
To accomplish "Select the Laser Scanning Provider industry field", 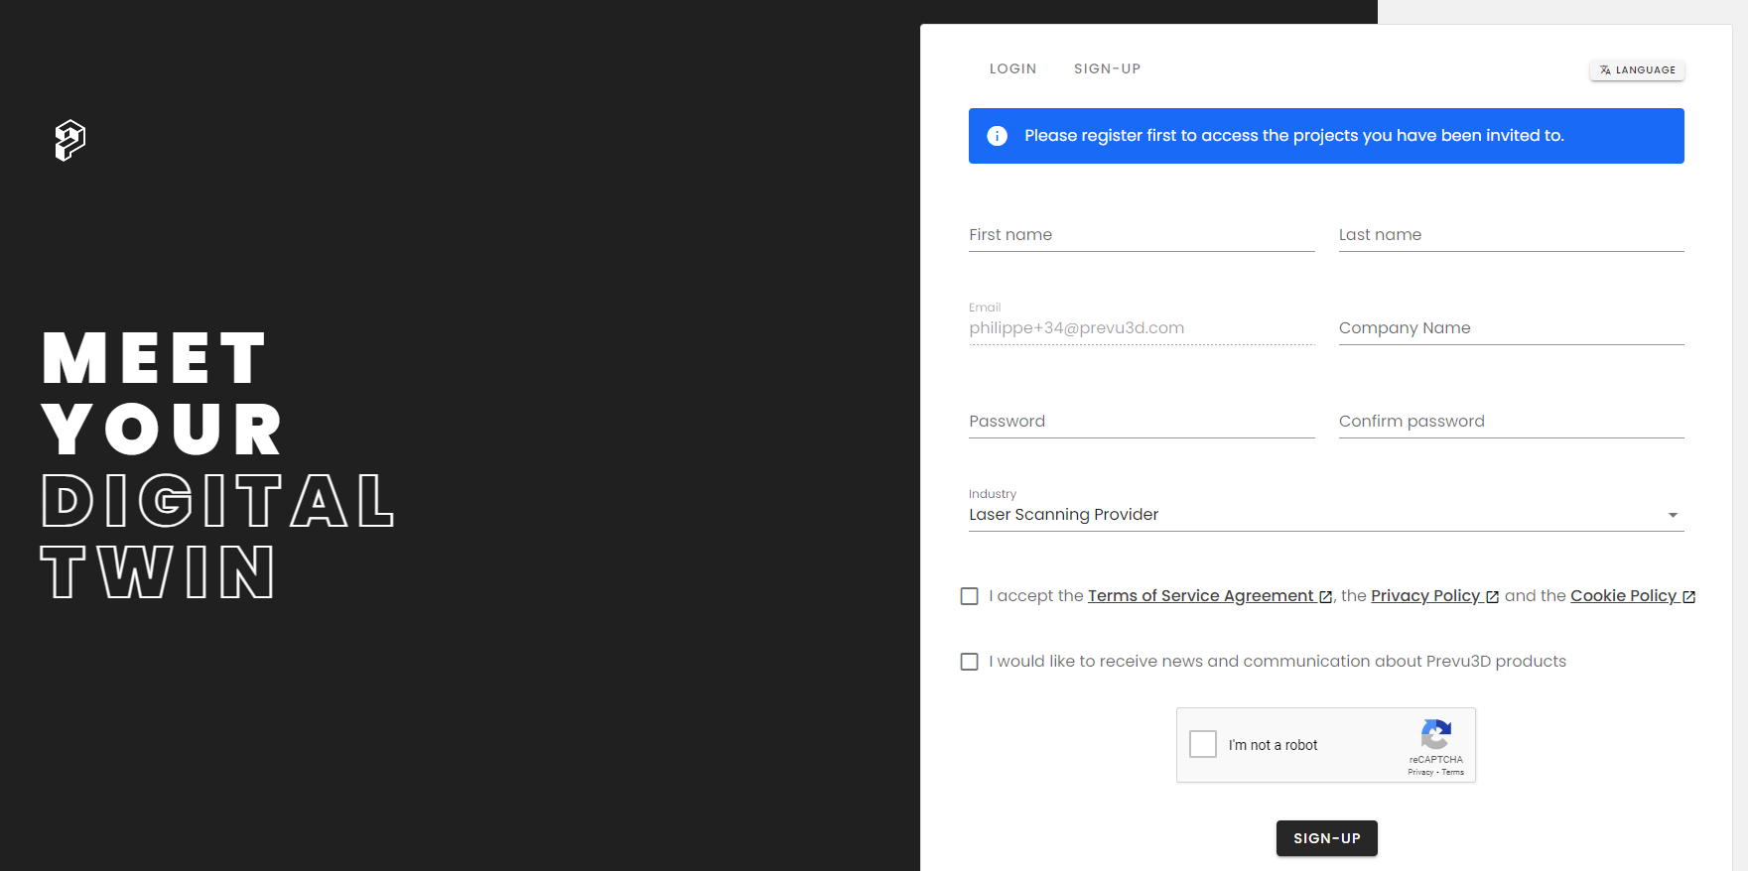I will [x=1310, y=515].
